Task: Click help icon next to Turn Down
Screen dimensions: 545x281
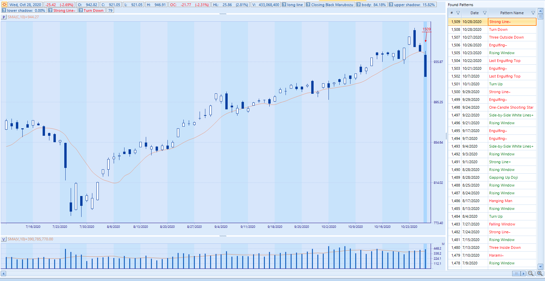Action: [81, 10]
